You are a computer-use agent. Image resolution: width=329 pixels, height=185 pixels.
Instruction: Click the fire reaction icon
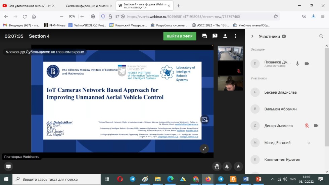tap(227, 166)
